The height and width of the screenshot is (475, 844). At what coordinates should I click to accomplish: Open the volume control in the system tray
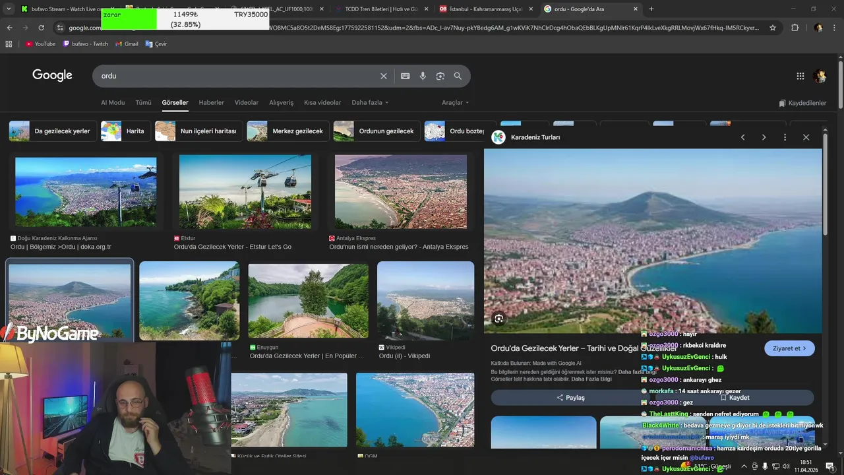pyautogui.click(x=786, y=466)
